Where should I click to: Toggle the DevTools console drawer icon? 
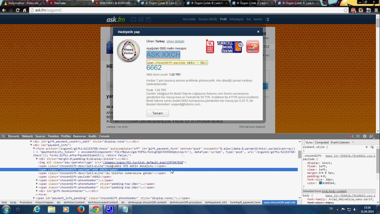358,136
